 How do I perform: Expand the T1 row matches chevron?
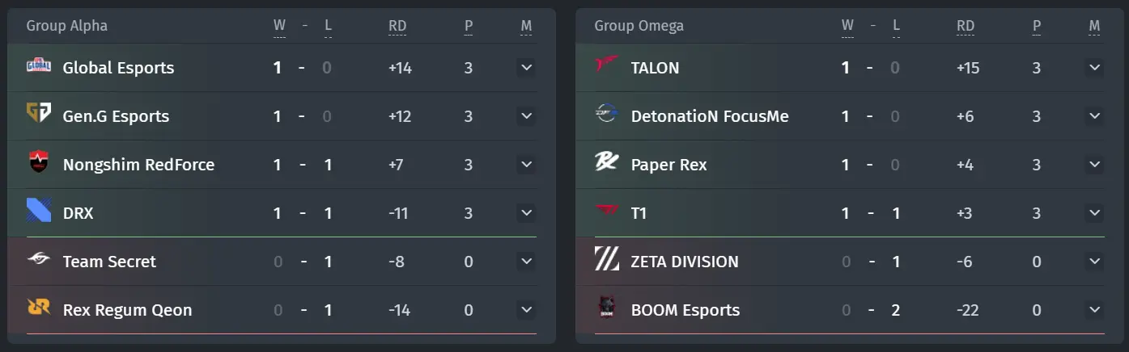tap(1094, 213)
